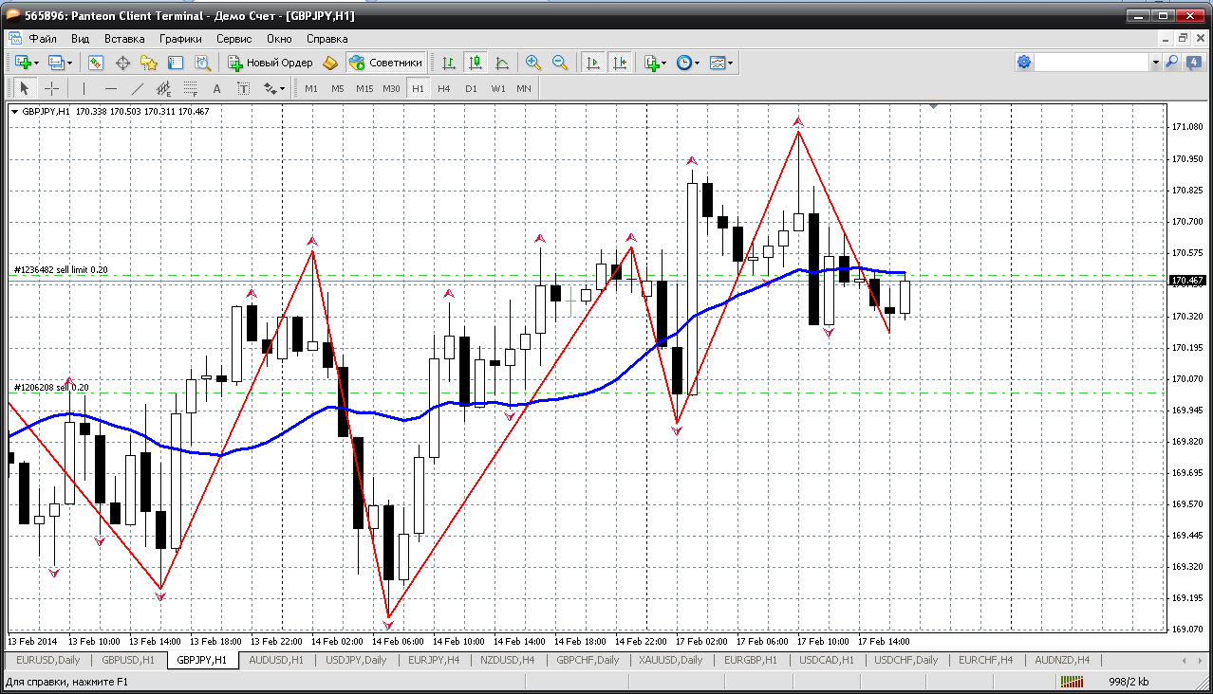Viewport: 1213px width, 694px height.
Task: Toggle chart shift icon
Action: [620, 63]
